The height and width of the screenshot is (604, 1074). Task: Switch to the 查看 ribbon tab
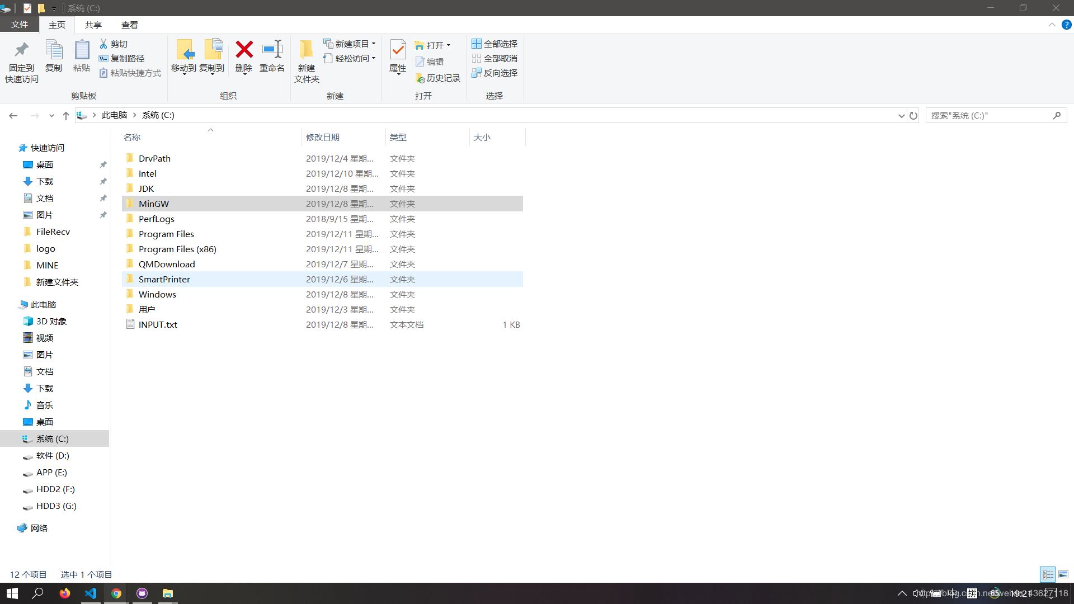130,25
